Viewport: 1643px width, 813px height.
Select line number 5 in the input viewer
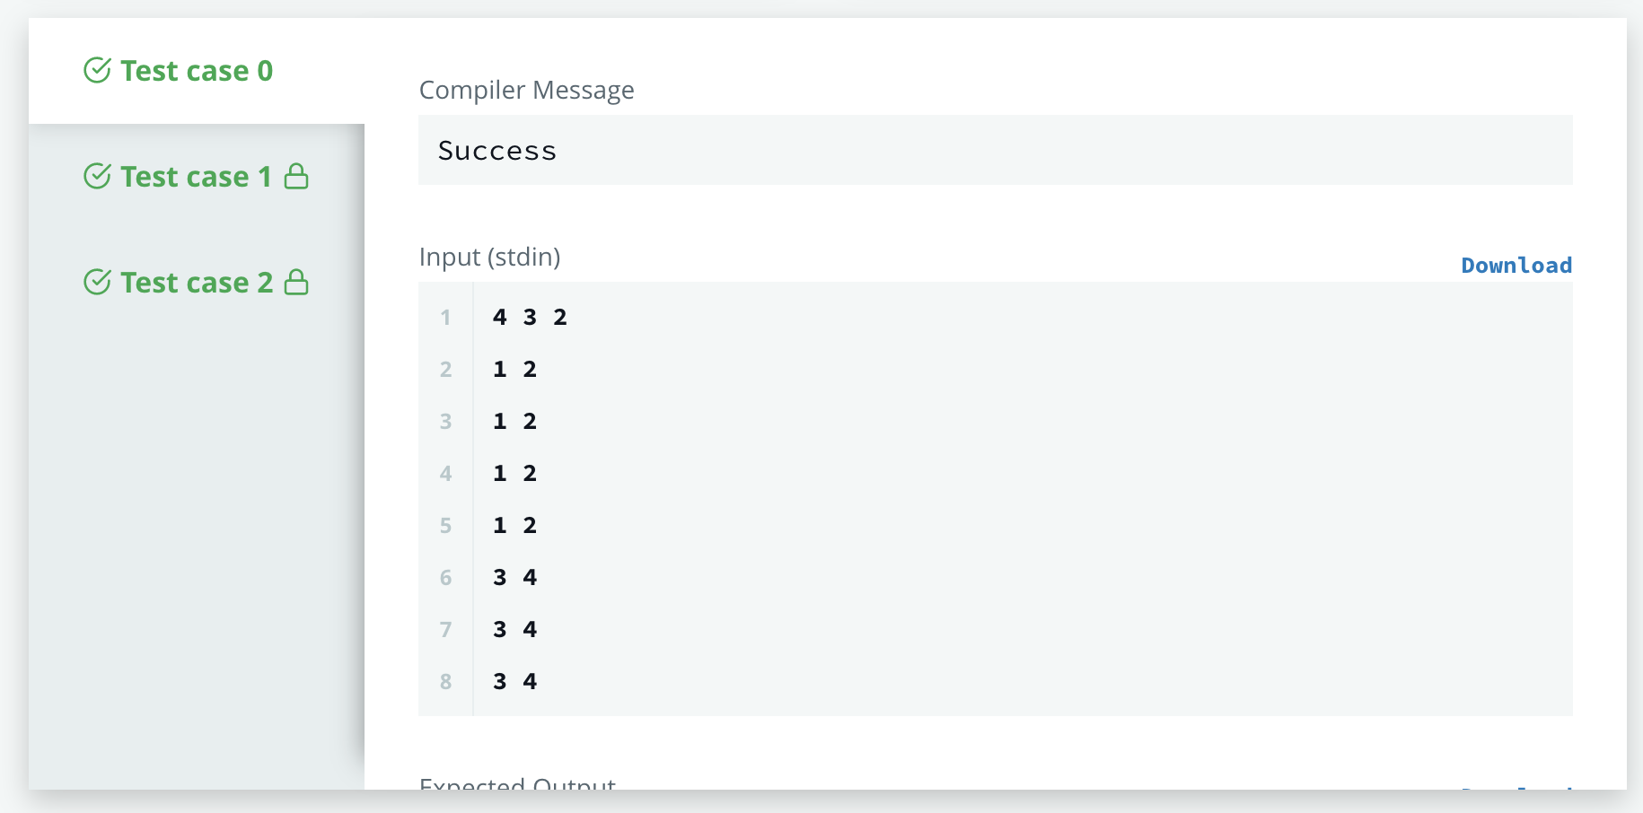click(445, 525)
